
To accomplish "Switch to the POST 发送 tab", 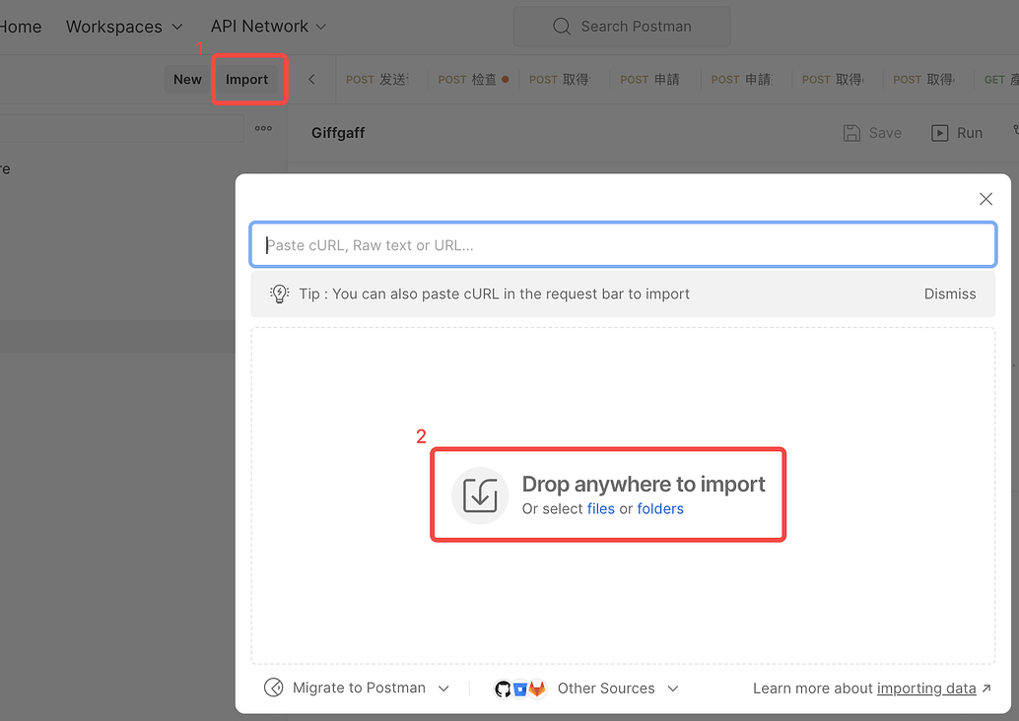I will 377,79.
